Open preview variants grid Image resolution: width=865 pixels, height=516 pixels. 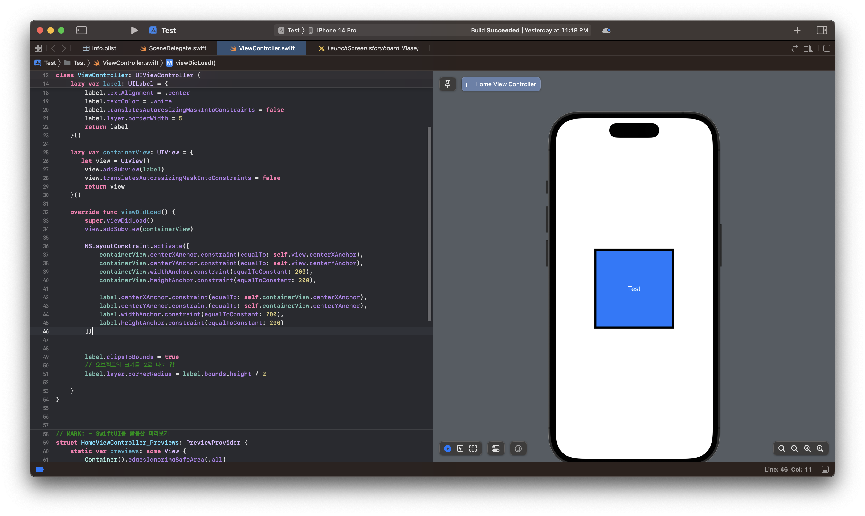[x=473, y=449]
